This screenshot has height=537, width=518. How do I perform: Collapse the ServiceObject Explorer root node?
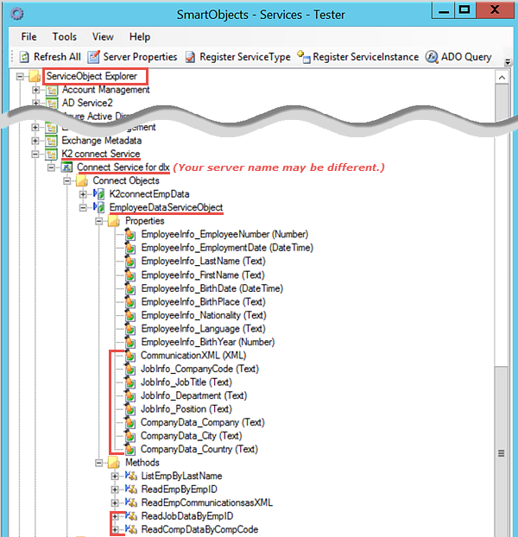point(21,77)
